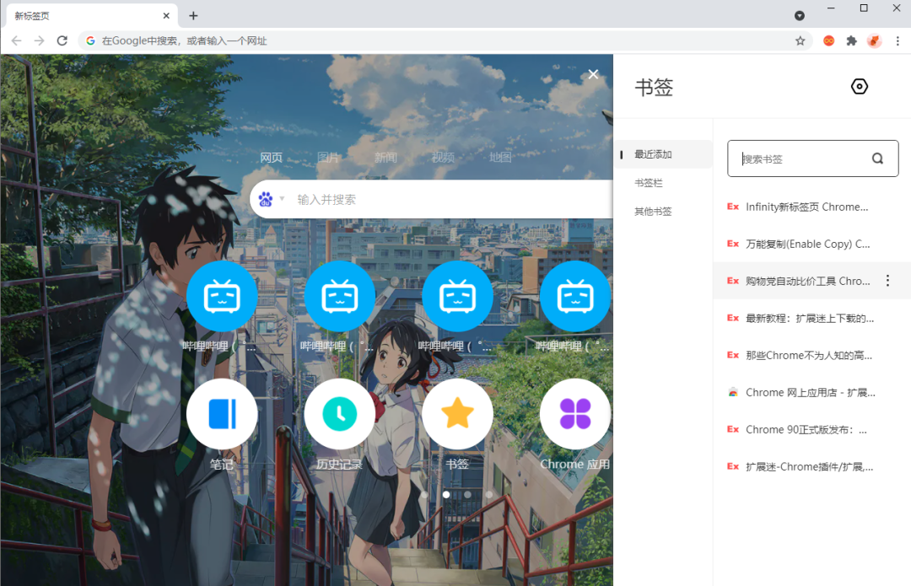Open the 历史记录 history clock icon

340,414
